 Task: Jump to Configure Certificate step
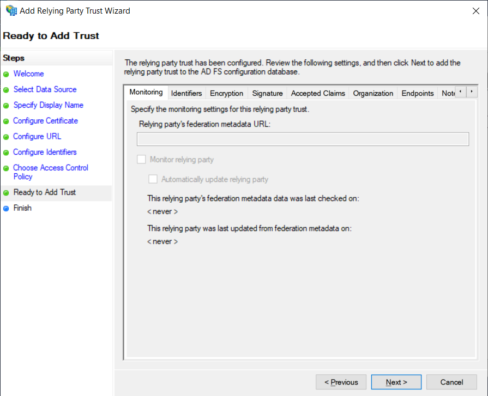click(x=45, y=121)
